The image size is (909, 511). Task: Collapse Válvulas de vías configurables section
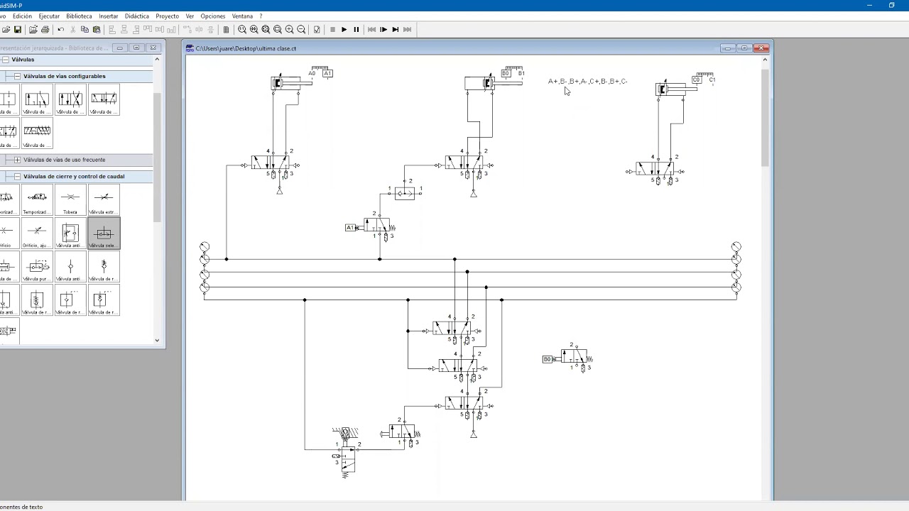click(x=17, y=76)
